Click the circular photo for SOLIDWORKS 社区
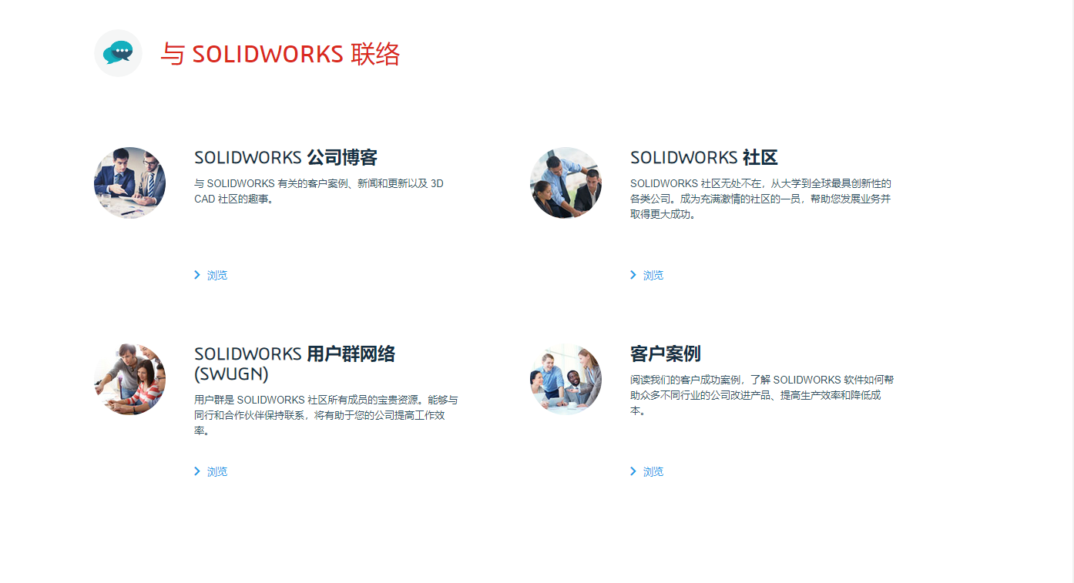Image resolution: width=1074 pixels, height=583 pixels. point(566,183)
